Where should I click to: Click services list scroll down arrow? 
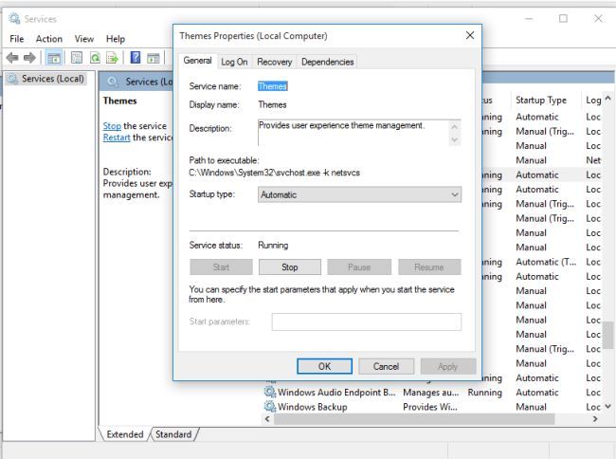point(607,406)
